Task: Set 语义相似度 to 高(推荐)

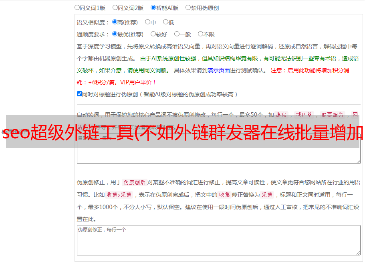Action: pos(115,22)
